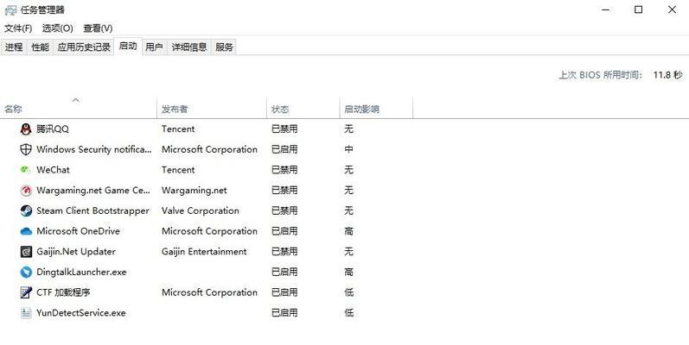
Task: Click the DingtalkLauncher.exe icon
Action: pos(26,273)
